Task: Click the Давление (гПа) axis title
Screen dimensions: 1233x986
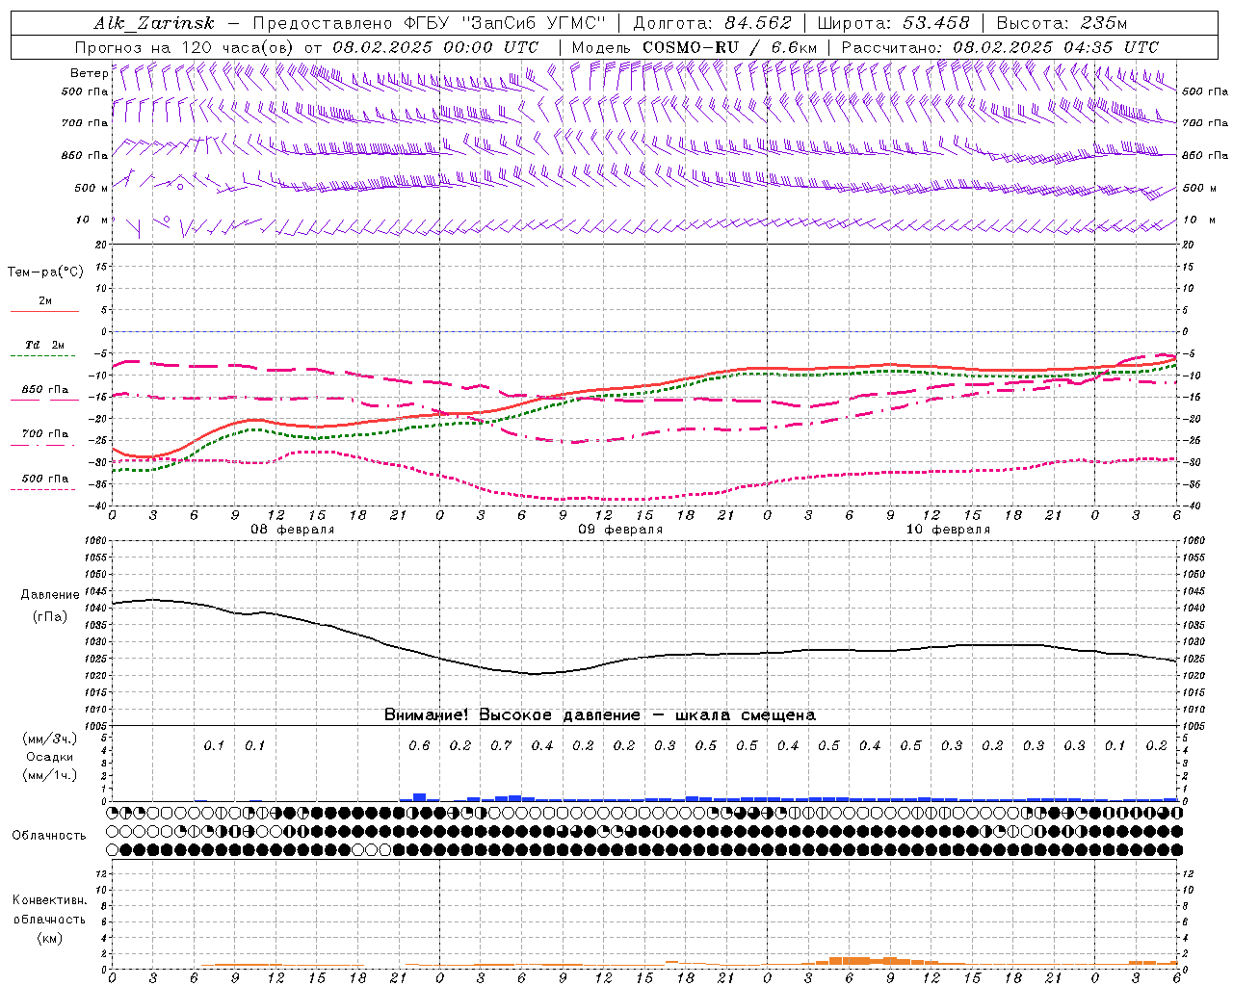Action: (x=50, y=606)
